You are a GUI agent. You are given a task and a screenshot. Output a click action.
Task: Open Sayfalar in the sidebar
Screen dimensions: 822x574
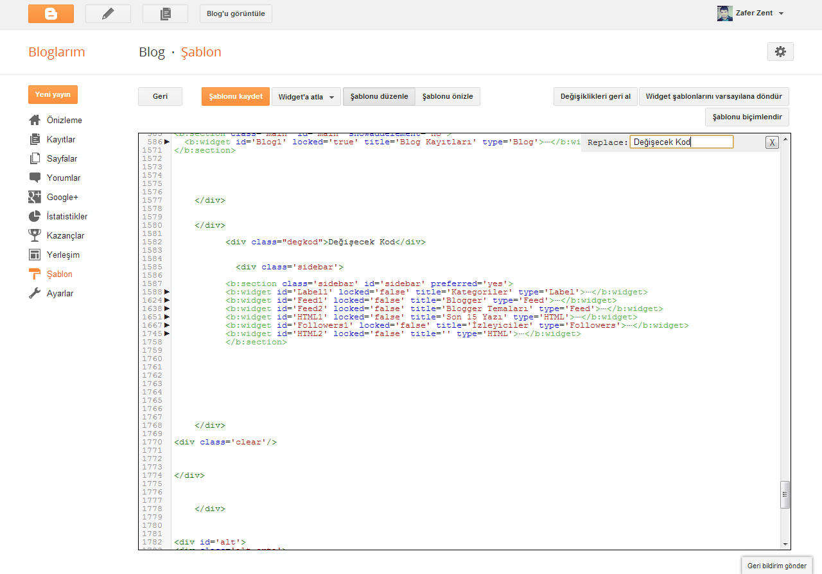(62, 158)
